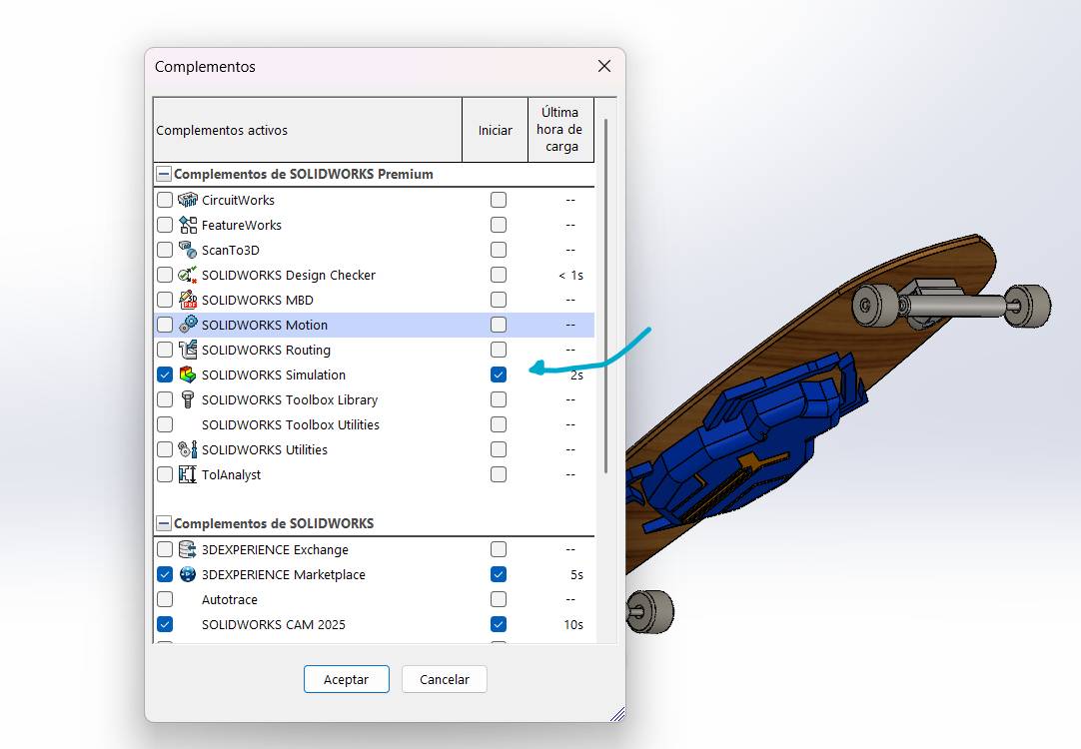The width and height of the screenshot is (1081, 749).
Task: Select TolAnalyst row label
Action: pyautogui.click(x=231, y=474)
